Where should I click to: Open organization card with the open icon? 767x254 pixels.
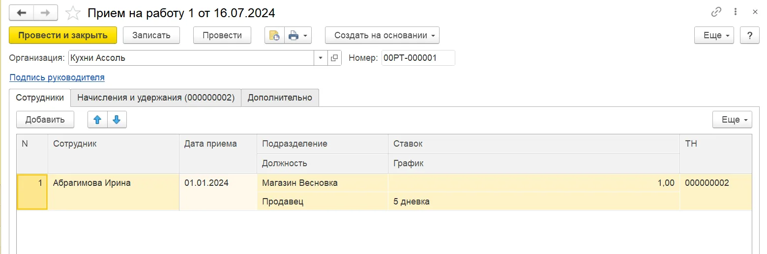coord(334,58)
